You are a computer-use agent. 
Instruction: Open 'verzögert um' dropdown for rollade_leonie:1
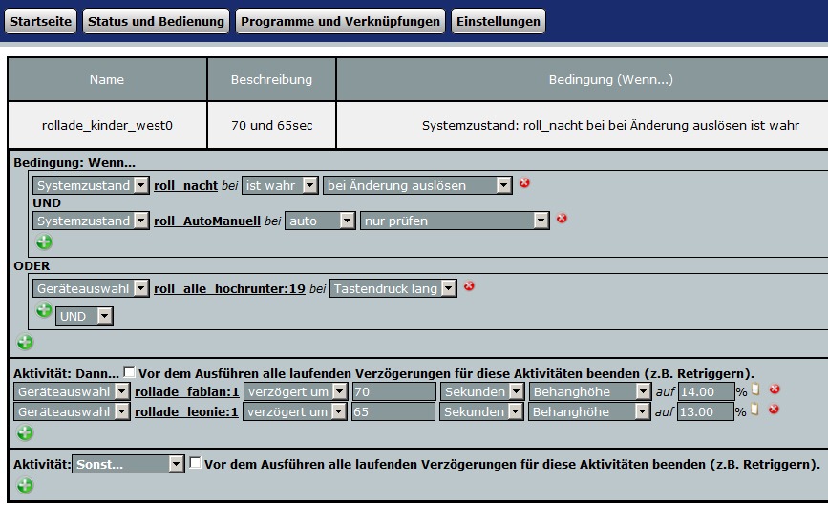pos(295,411)
